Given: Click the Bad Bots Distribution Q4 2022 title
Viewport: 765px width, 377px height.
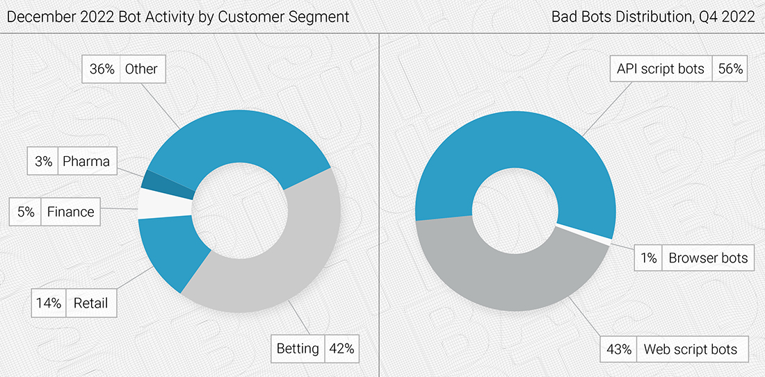Looking at the screenshot, I should tap(654, 17).
